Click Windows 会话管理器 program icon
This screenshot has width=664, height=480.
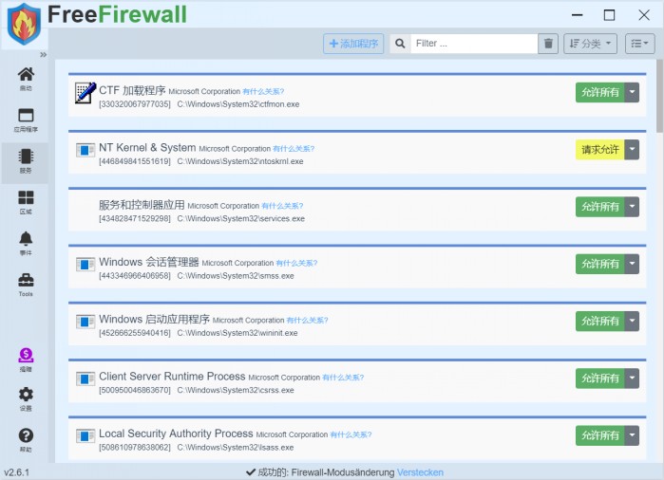pos(85,265)
